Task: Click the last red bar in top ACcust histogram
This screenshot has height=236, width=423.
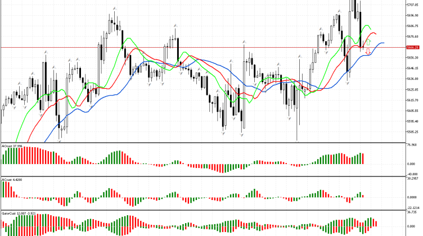Action: [x=364, y=158]
